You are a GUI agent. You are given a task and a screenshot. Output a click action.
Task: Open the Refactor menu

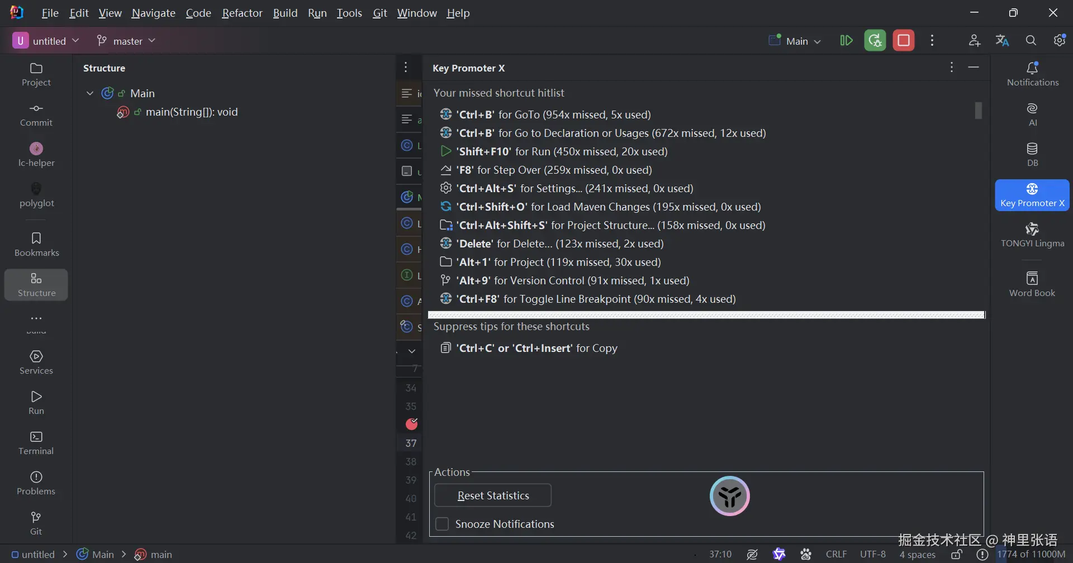[242, 13]
